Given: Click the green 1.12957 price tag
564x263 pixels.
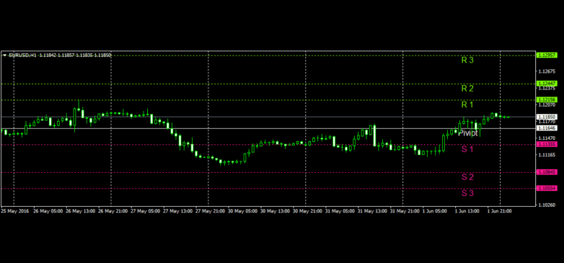Looking at the screenshot, I should [x=547, y=55].
